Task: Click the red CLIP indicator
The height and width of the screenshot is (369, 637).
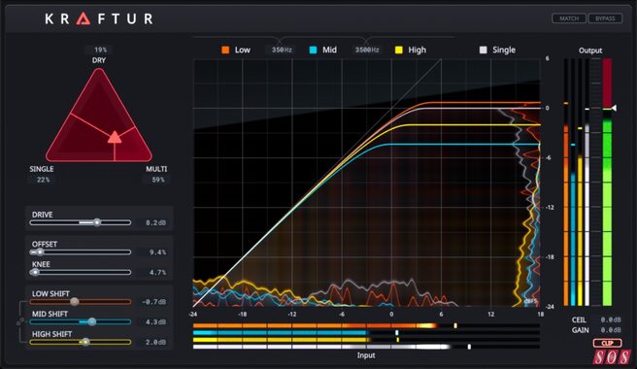Action: 607,343
